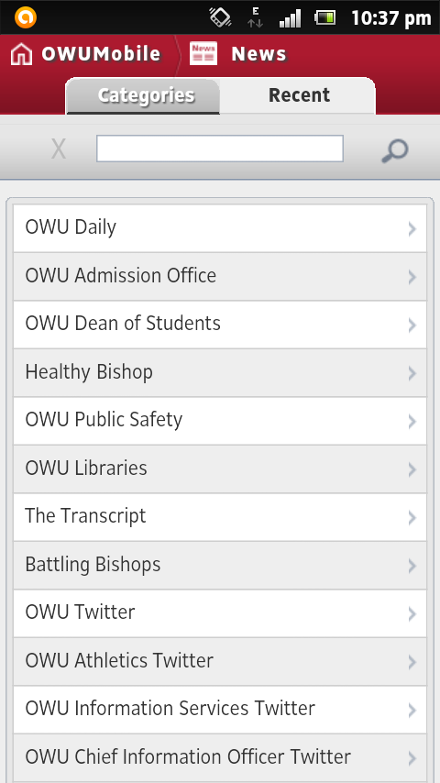Expand the Healthy Bishop chevron arrow

pyautogui.click(x=412, y=373)
